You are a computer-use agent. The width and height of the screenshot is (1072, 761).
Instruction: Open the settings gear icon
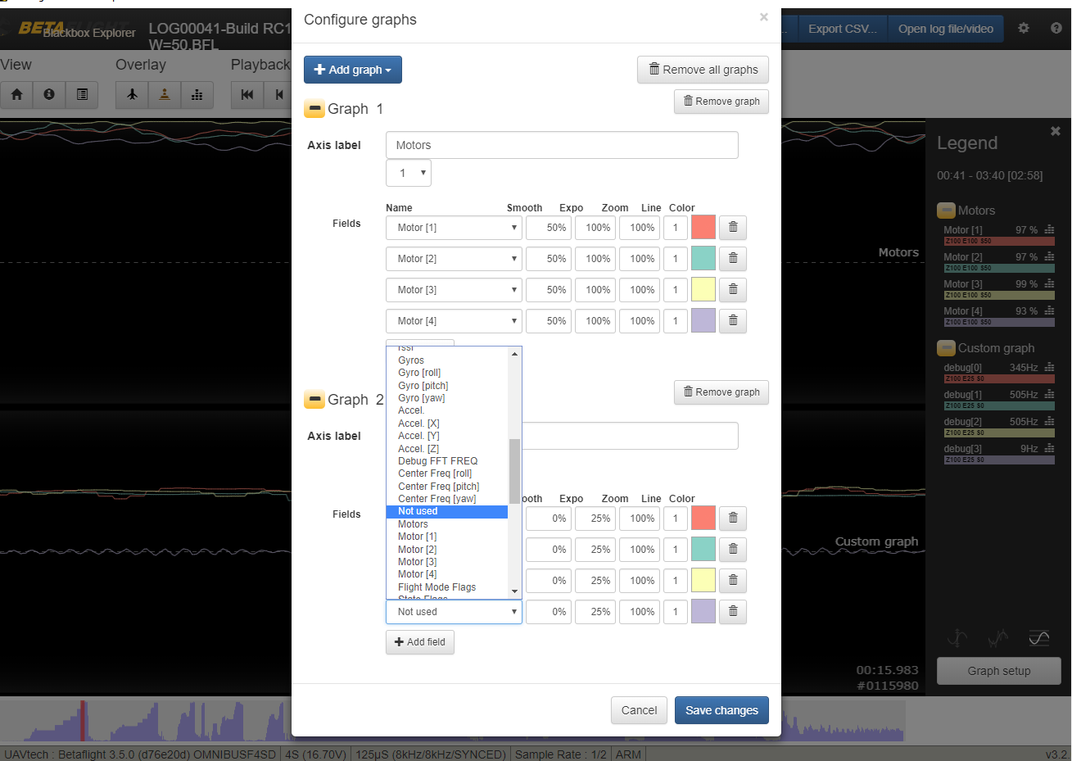pyautogui.click(x=1023, y=27)
